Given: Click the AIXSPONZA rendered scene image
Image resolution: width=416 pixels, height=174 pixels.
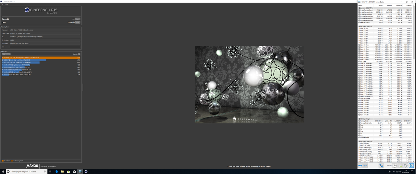Looking at the screenshot, I should pyautogui.click(x=249, y=84).
